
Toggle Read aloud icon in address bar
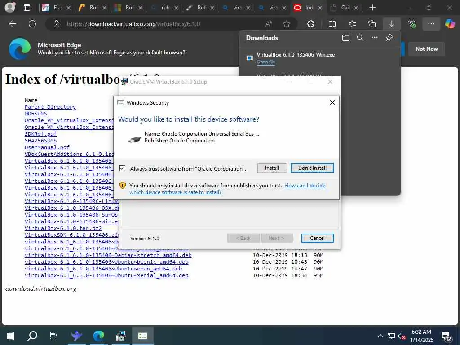269,24
